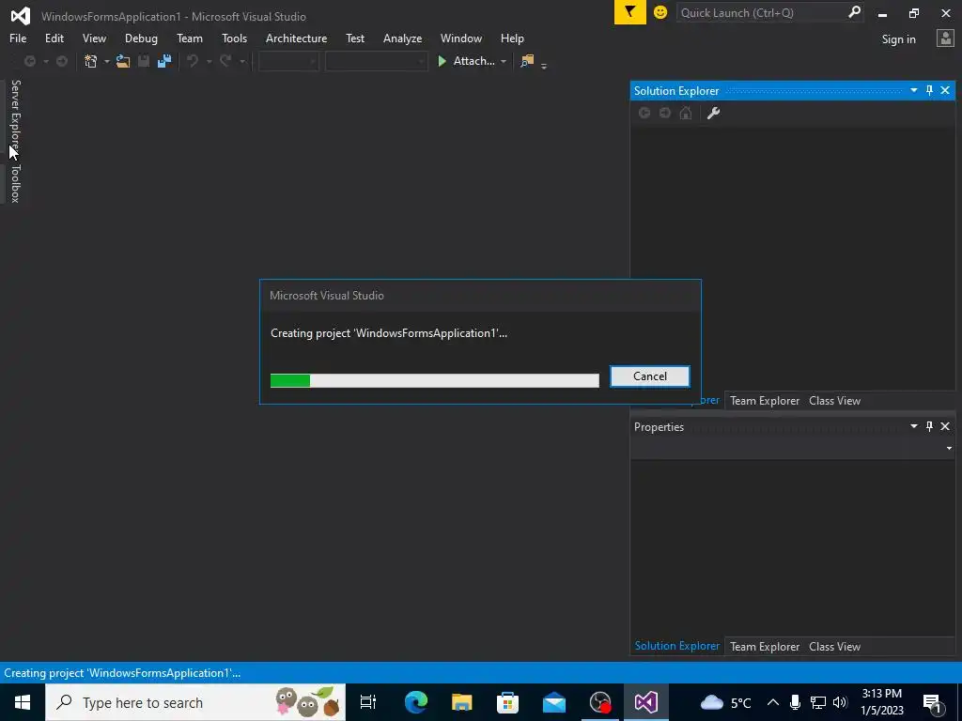Click into the Quick Launch search box
962x721 pixels.
761,12
